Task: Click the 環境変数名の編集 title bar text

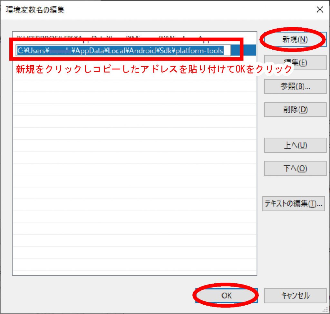Action: click(35, 10)
